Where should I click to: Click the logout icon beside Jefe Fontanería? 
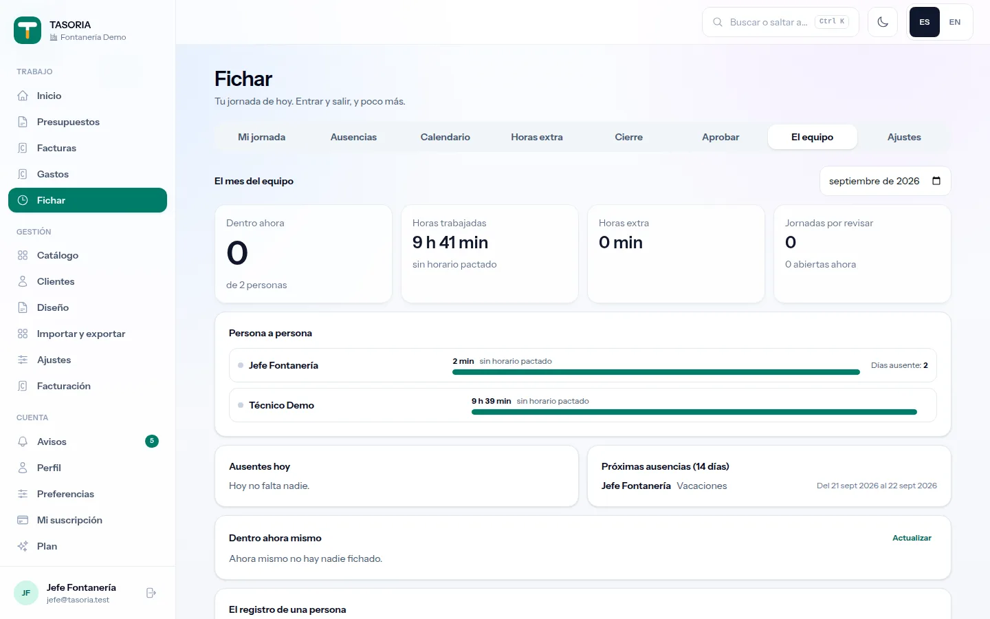pos(151,593)
